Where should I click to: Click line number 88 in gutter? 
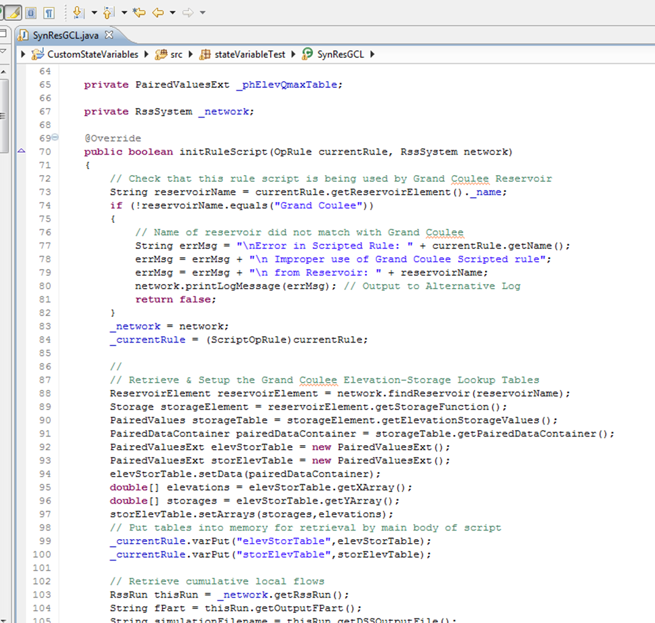45,393
